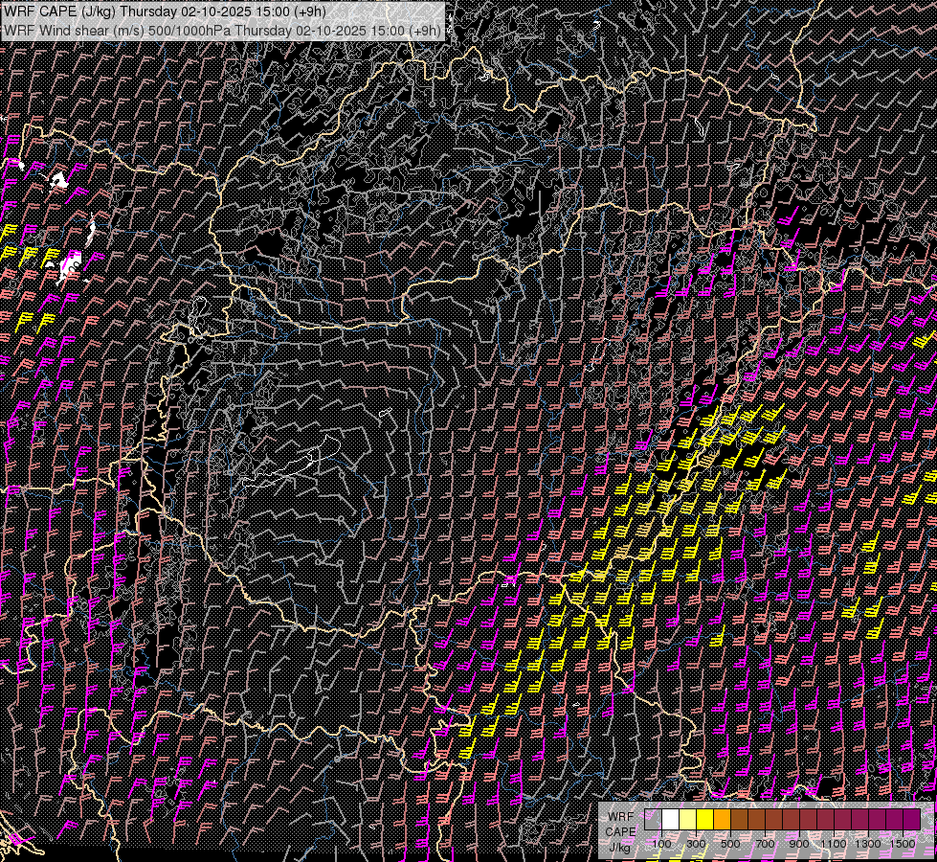The width and height of the screenshot is (937, 862).
Task: Pick the bright yellow CAPE legend swatch
Action: pyautogui.click(x=704, y=819)
